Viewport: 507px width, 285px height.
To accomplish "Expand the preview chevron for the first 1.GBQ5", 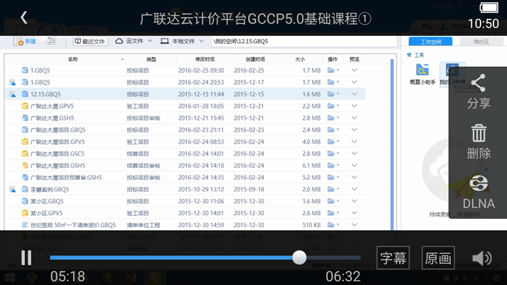I will (354, 70).
